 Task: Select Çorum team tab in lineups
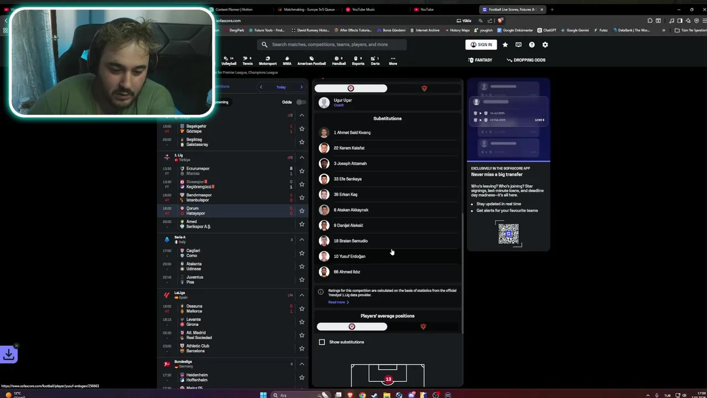click(x=351, y=88)
